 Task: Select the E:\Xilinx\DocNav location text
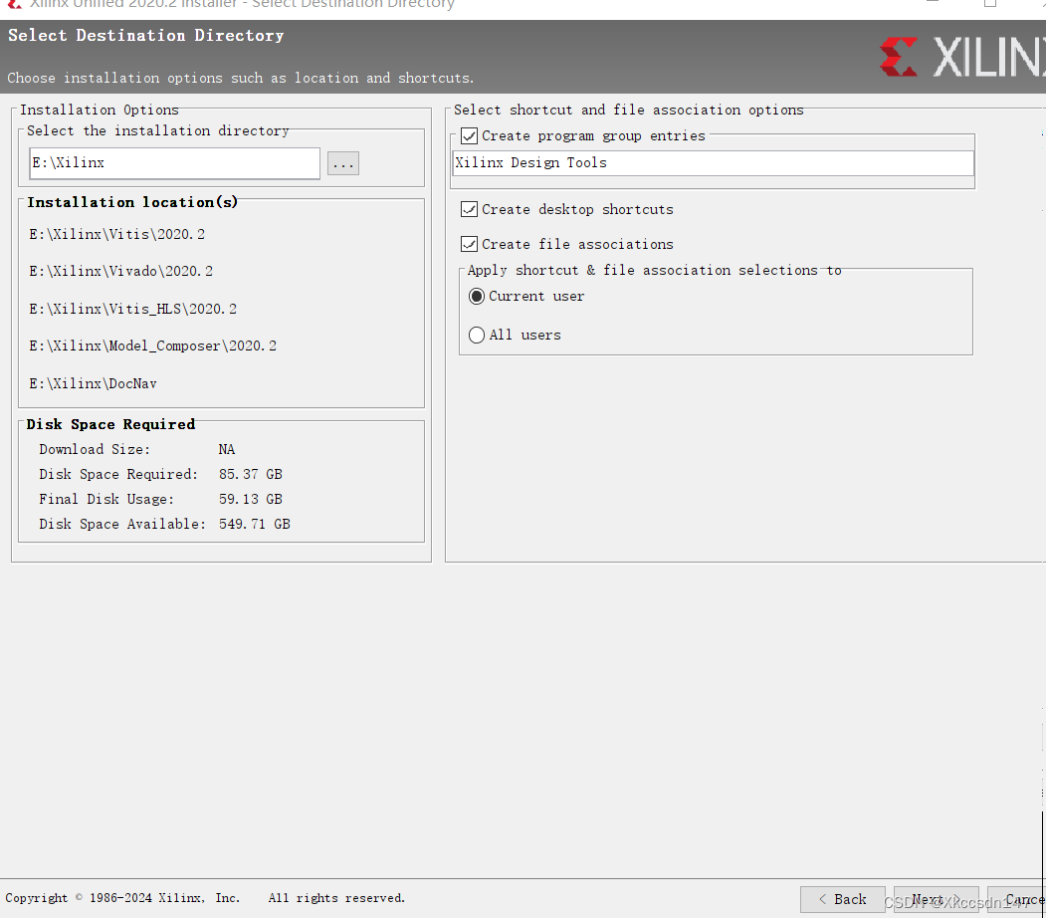(93, 383)
